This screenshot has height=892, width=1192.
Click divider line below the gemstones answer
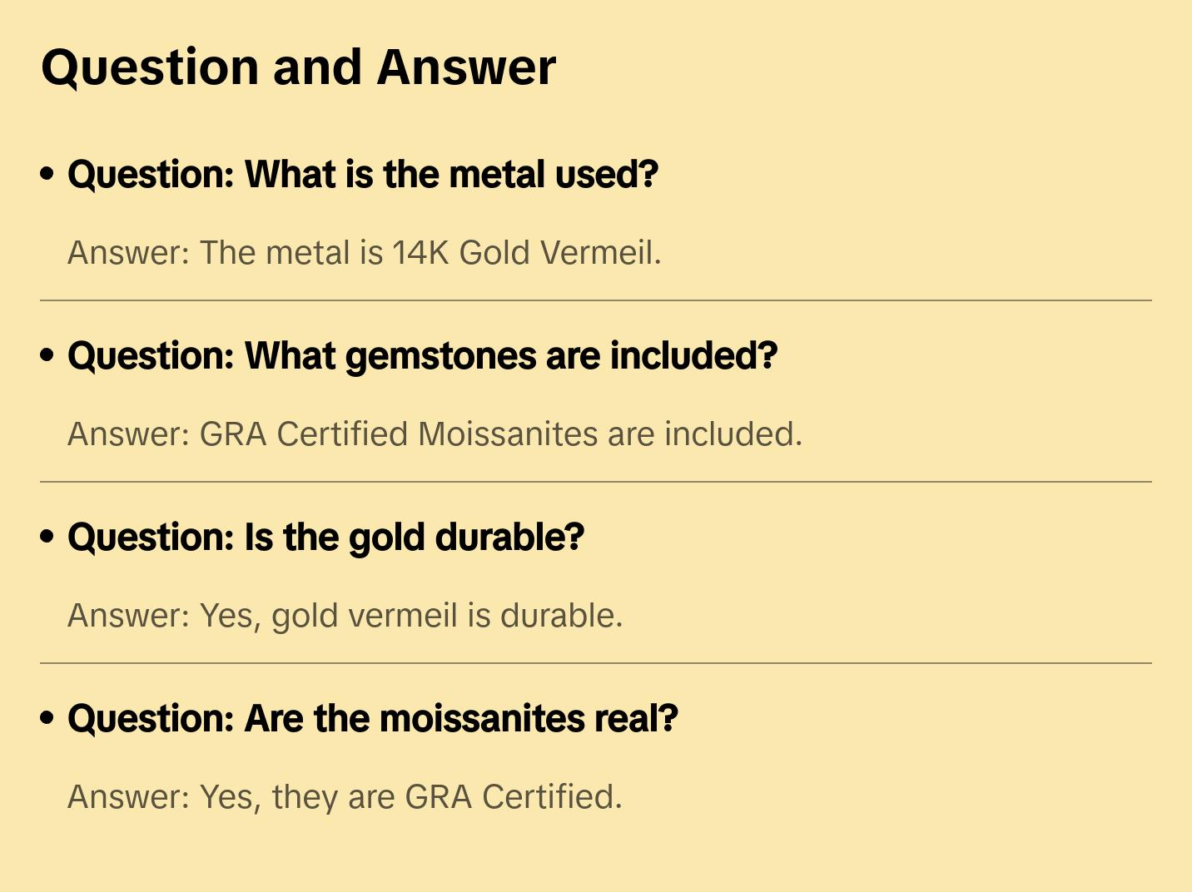pyautogui.click(x=595, y=482)
